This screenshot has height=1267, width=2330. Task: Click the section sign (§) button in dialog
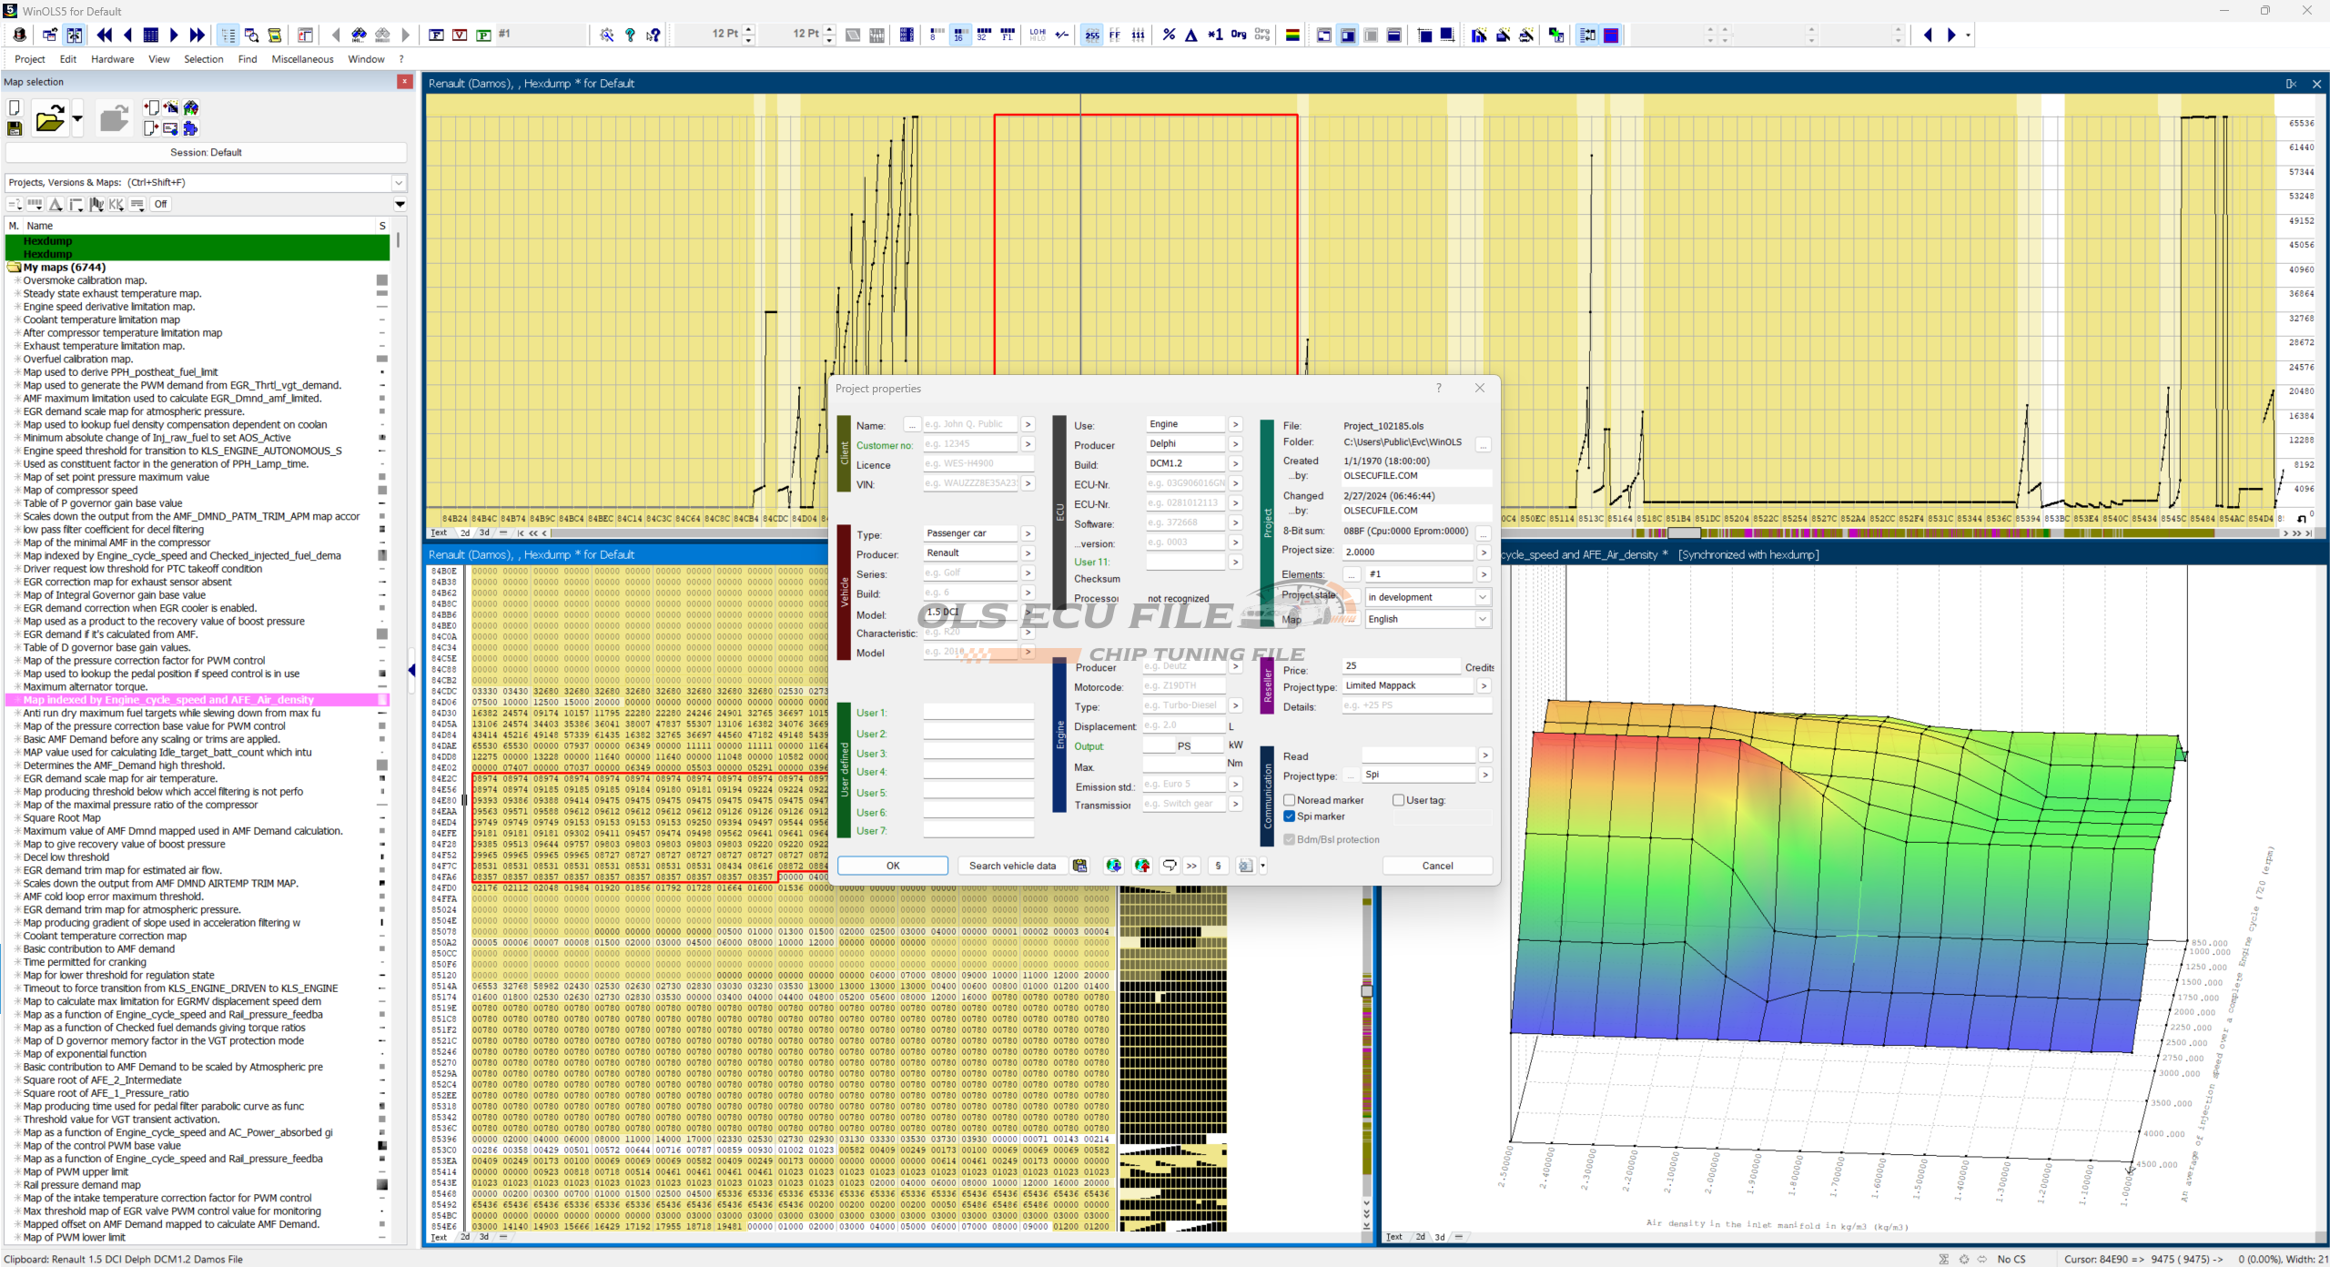[1219, 866]
